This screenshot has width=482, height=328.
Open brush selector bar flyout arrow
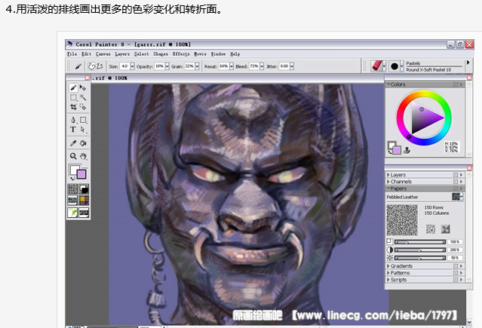pyautogui.click(x=468, y=63)
